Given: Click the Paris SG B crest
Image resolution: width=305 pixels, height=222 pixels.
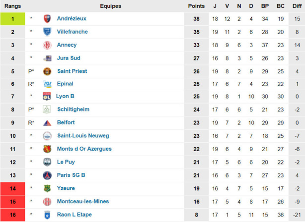Looking at the screenshot, I should [47, 175].
